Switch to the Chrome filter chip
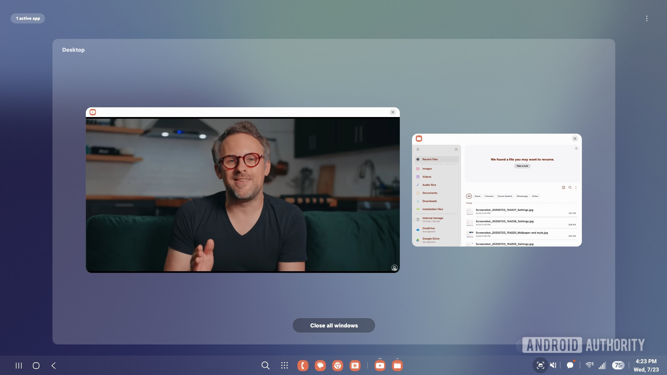The height and width of the screenshot is (375, 667). click(x=489, y=196)
